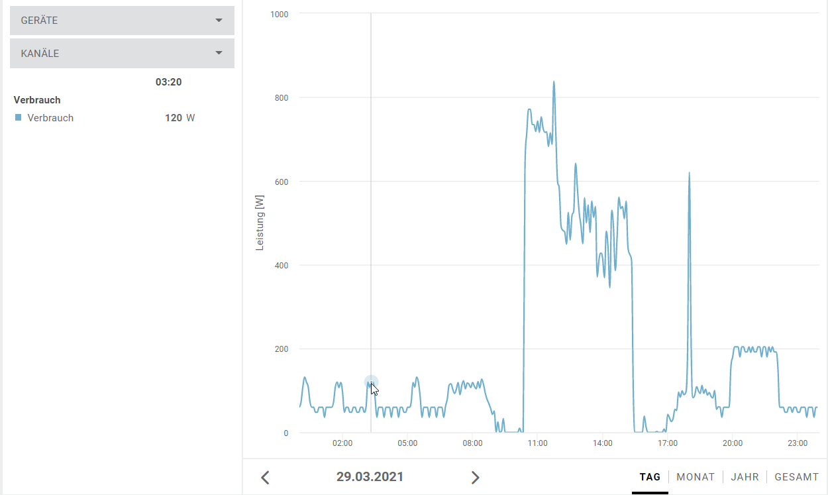
Task: Select the TAG view tab
Action: (650, 477)
